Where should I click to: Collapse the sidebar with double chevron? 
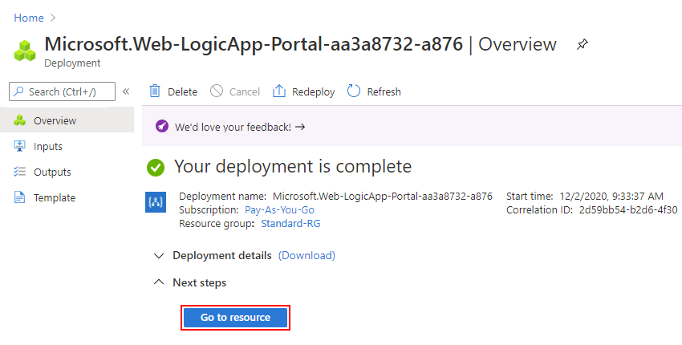click(126, 91)
